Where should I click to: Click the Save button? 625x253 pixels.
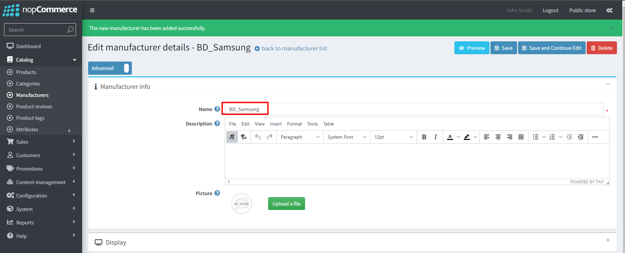(x=504, y=48)
